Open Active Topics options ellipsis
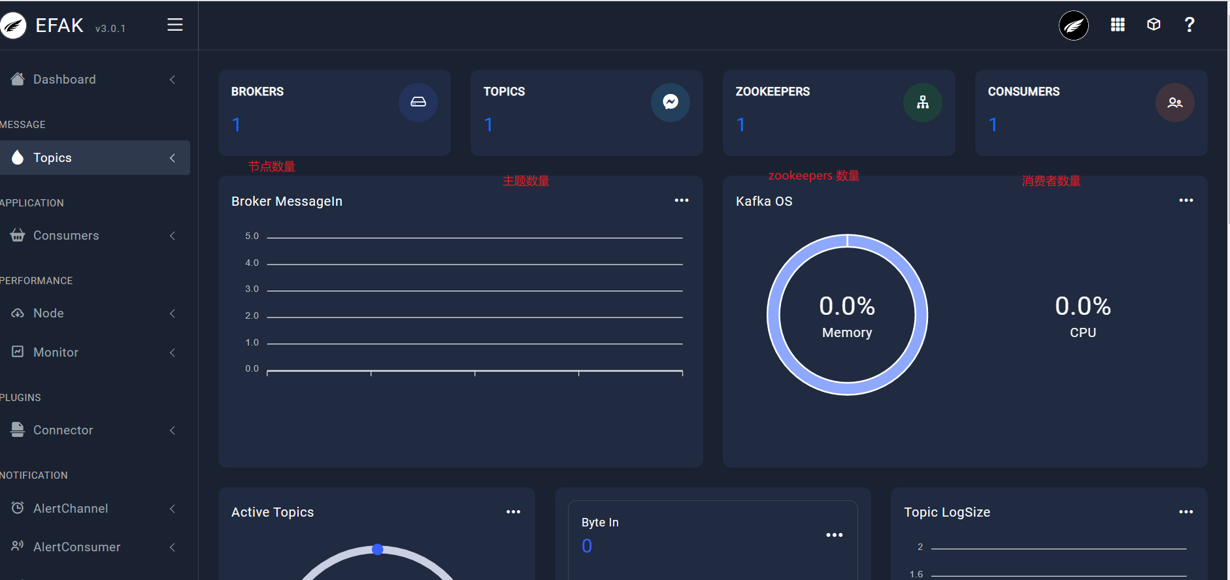Screen dimensions: 1230x580 [x=514, y=512]
